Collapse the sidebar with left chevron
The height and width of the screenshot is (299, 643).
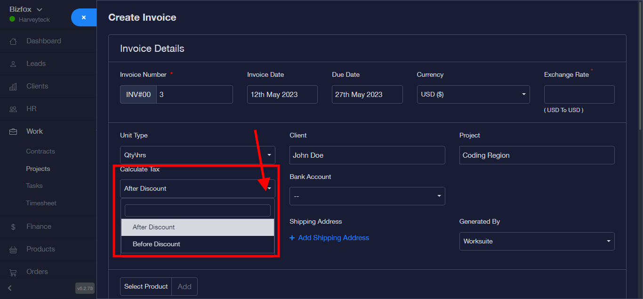[x=10, y=288]
